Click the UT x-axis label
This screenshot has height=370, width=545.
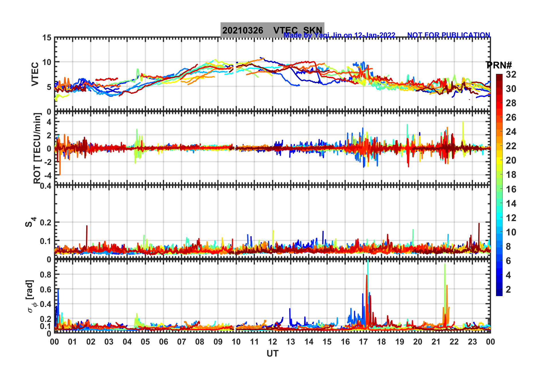(272, 354)
